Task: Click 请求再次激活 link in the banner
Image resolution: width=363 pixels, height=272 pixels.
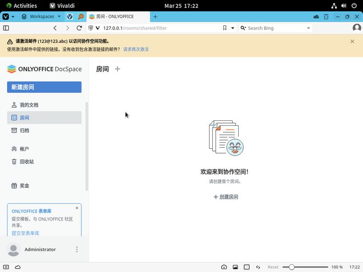Action: click(x=136, y=49)
